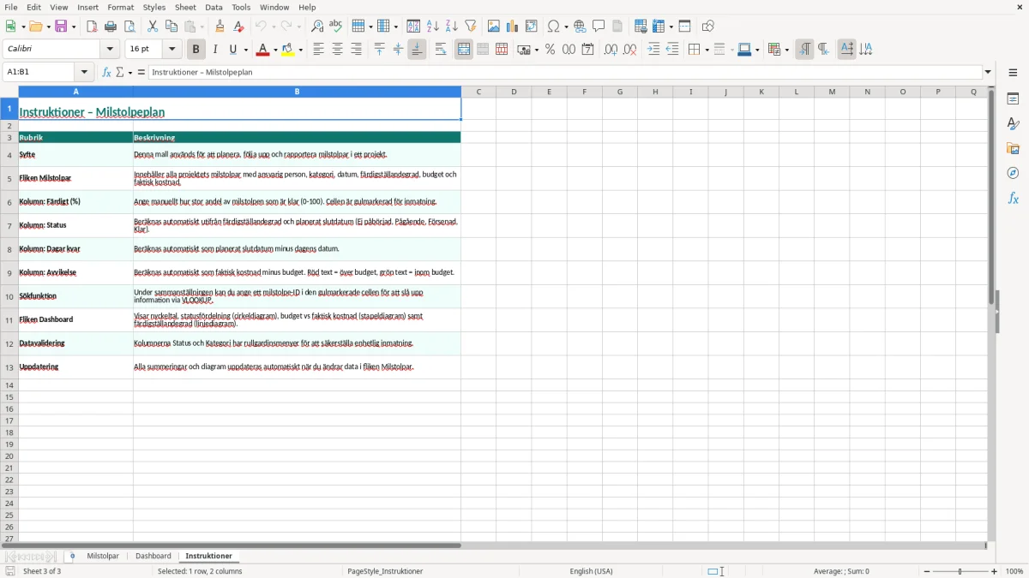1029x578 pixels.
Task: Toggle Align Bottom button
Action: (417, 50)
